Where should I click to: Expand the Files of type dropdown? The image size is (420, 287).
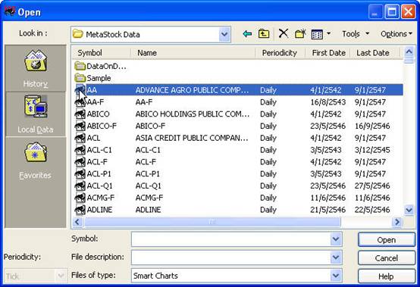(336, 276)
